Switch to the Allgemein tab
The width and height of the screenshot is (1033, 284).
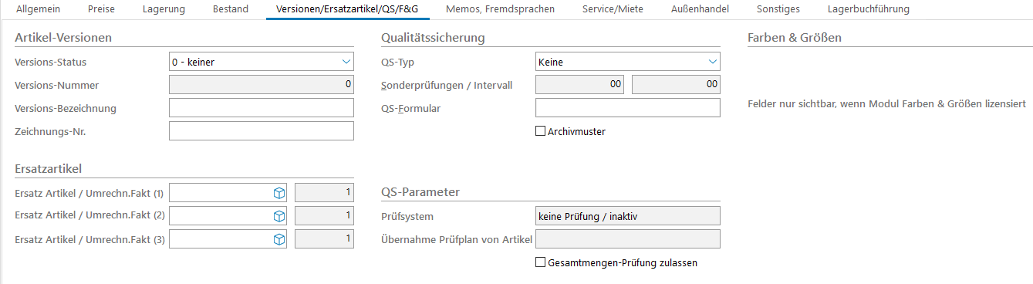tap(38, 9)
